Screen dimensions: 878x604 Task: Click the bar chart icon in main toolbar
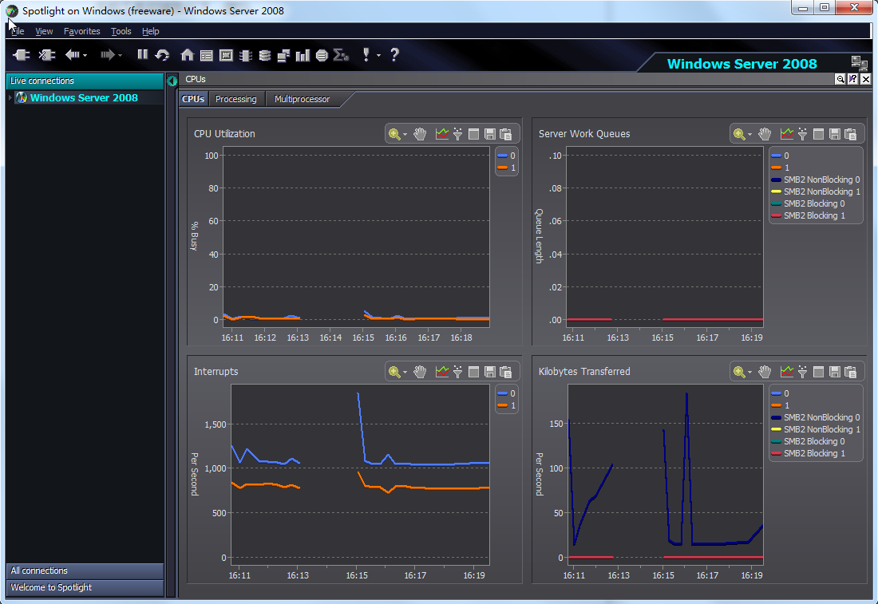[x=303, y=55]
